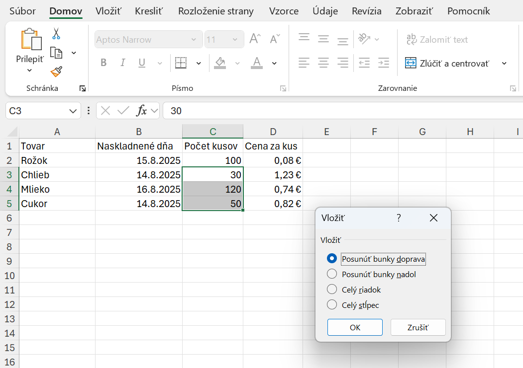This screenshot has height=368, width=523.
Task: Click the Copy icon in Schránka
Action: [56, 53]
